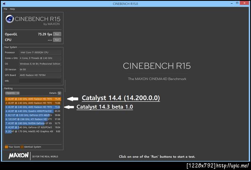
Task: Select ranking row 3 scoring 73.46
Action: (33, 107)
